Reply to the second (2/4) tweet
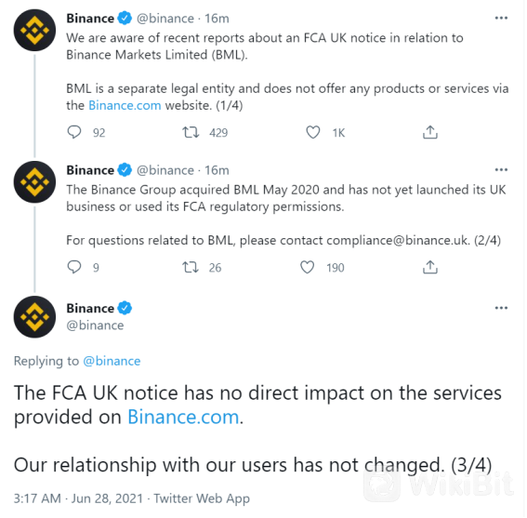527x518 pixels. pyautogui.click(x=74, y=268)
